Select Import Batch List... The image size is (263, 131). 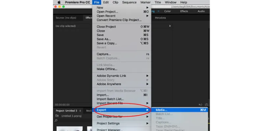[x=122, y=99]
